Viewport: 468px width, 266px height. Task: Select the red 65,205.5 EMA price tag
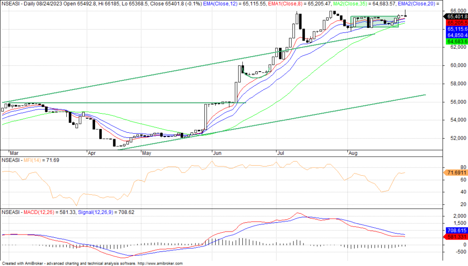pos(455,22)
